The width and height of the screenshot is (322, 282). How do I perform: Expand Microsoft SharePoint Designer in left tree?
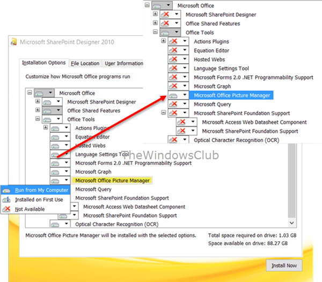[38, 101]
